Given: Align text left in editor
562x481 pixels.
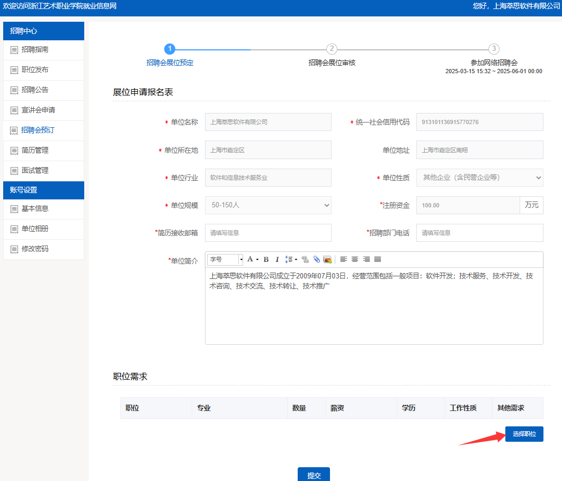Looking at the screenshot, I should (x=343, y=259).
